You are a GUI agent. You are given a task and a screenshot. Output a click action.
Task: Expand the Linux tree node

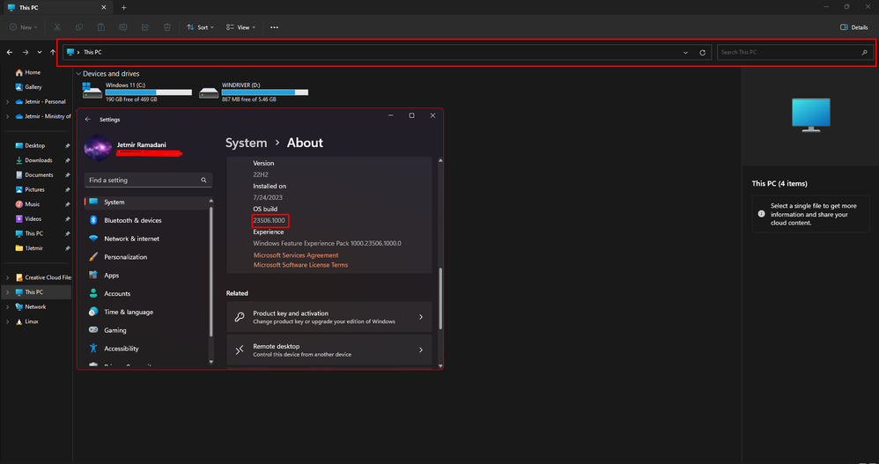pos(7,321)
